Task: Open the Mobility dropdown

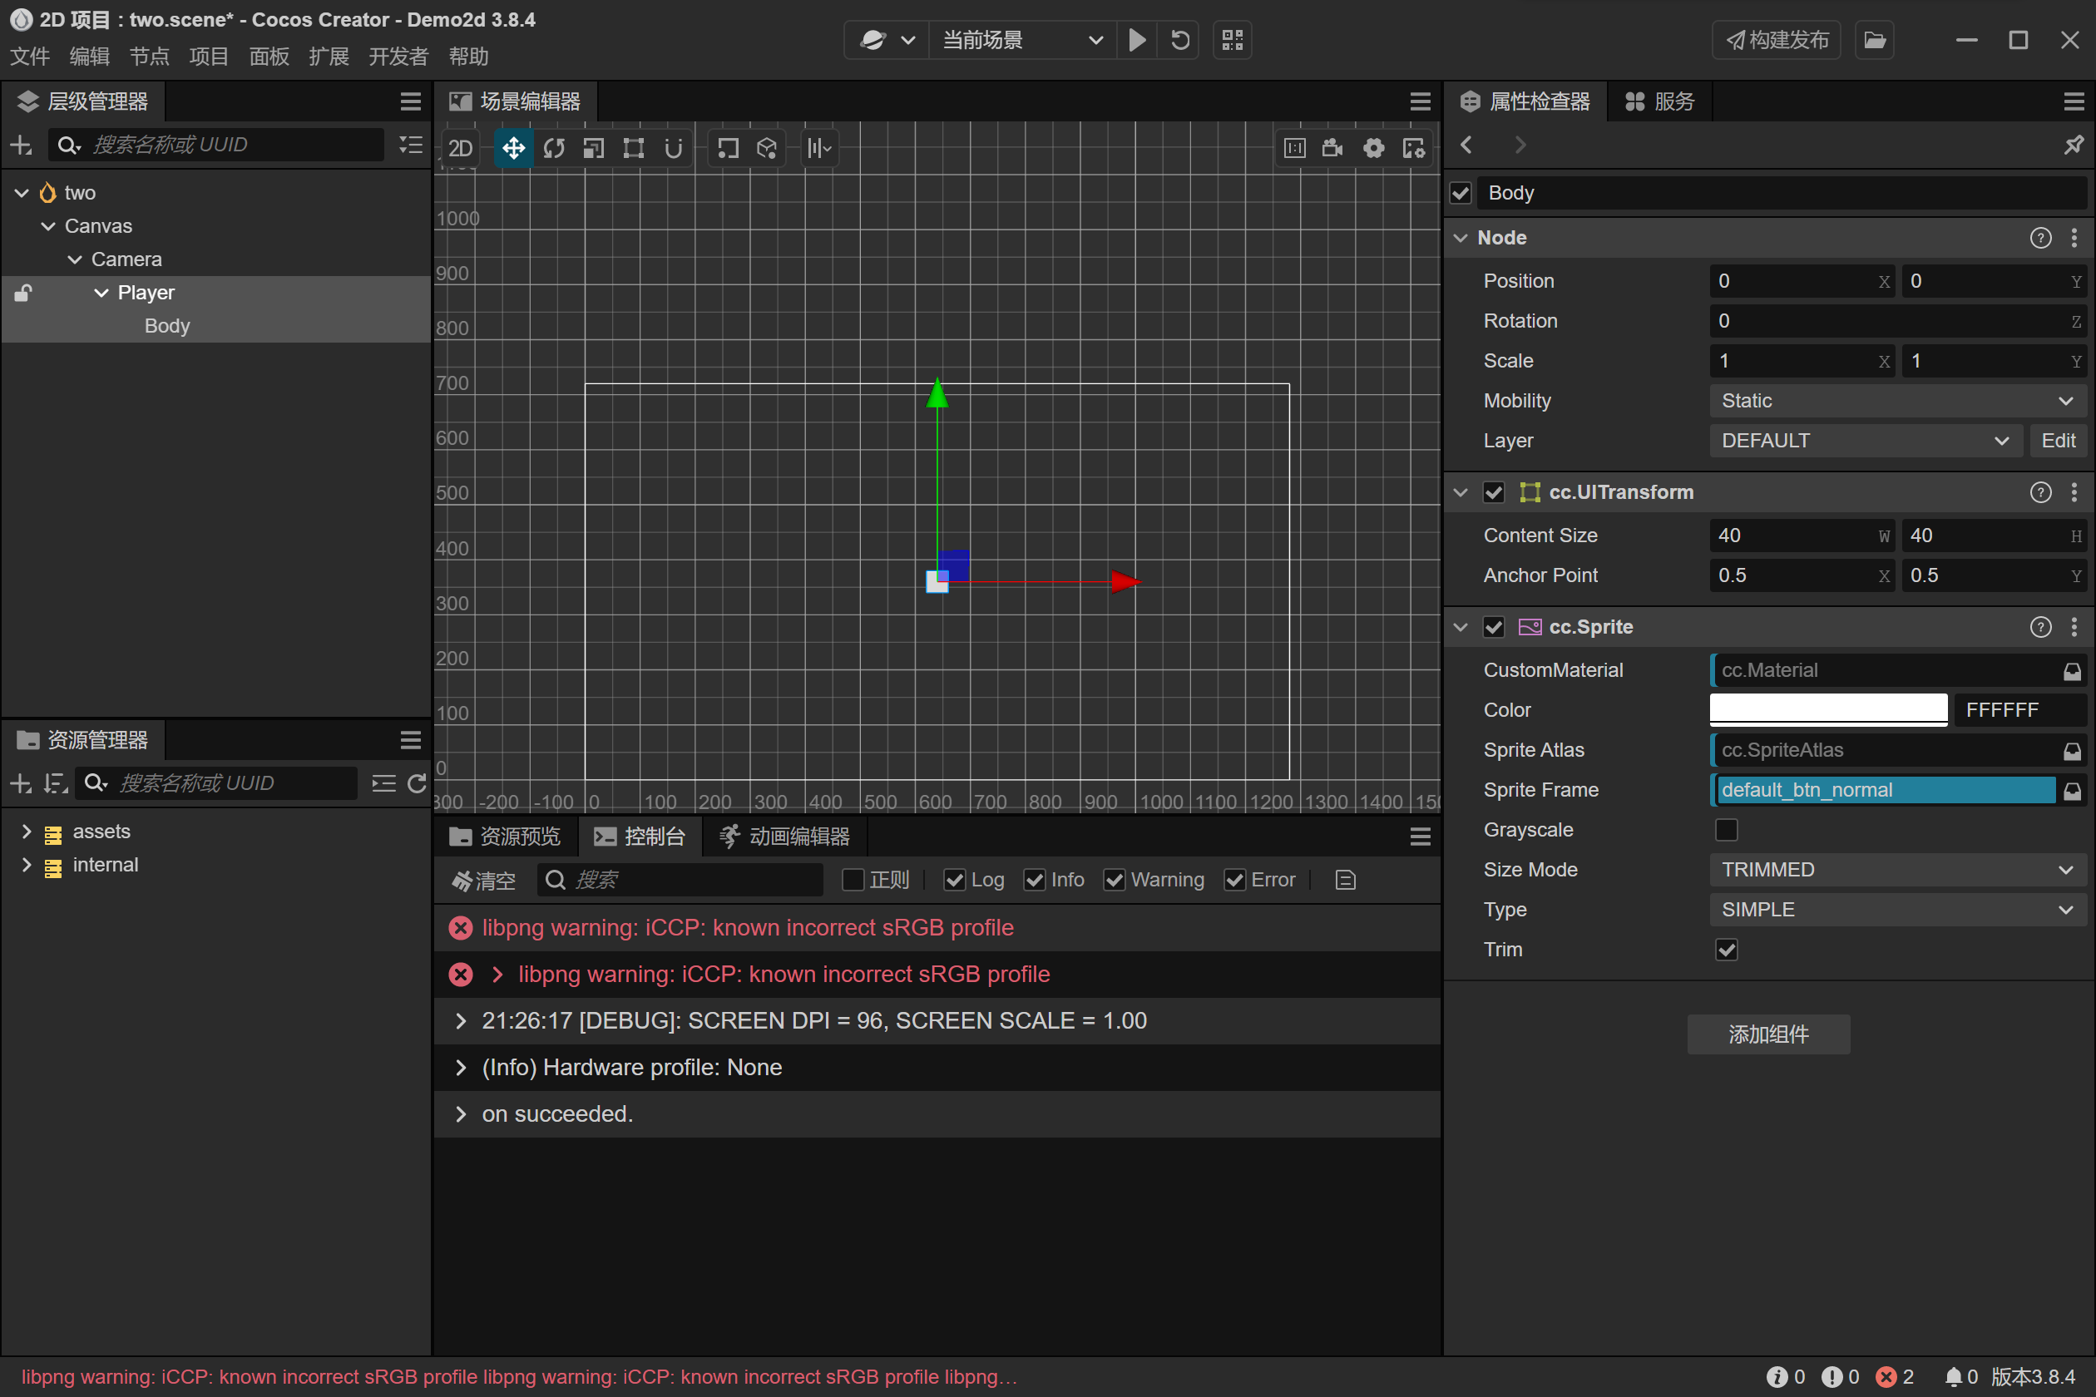Action: (1896, 401)
